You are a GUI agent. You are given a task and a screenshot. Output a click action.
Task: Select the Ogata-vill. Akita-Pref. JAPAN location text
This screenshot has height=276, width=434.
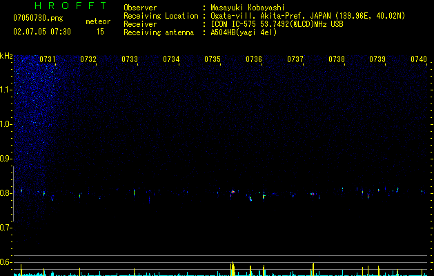pos(308,16)
